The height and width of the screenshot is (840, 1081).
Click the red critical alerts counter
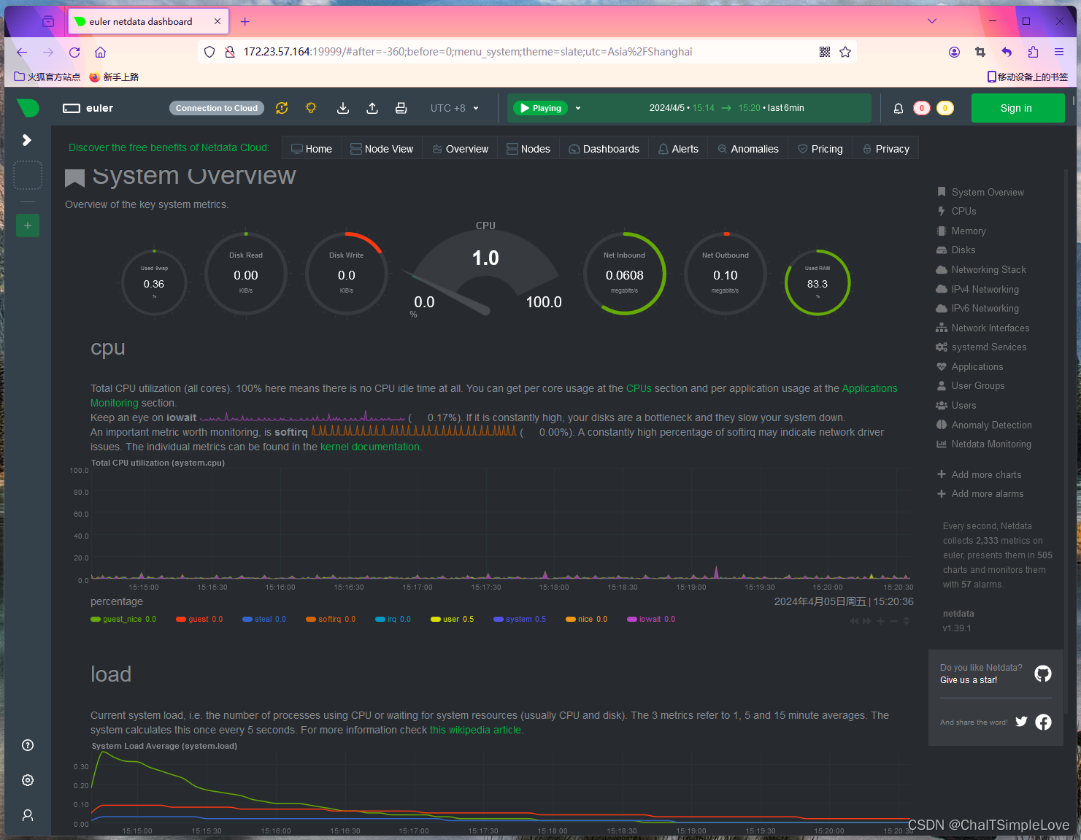922,108
